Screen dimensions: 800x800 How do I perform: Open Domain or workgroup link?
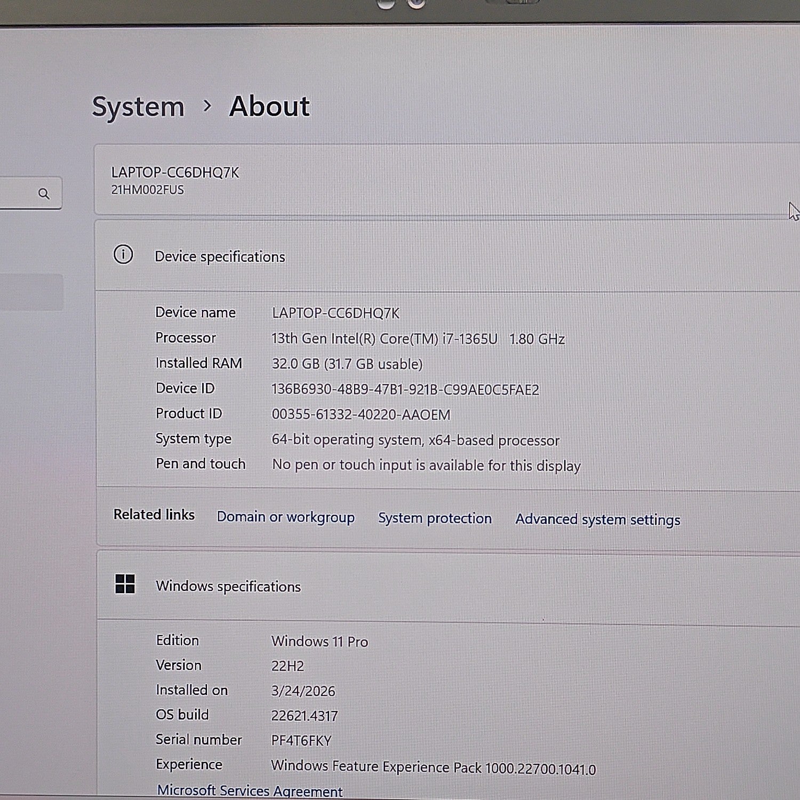click(x=285, y=517)
